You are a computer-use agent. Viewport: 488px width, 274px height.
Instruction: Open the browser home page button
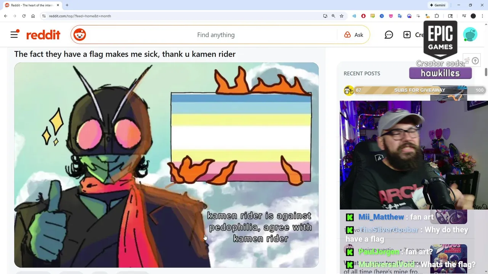(x=33, y=16)
